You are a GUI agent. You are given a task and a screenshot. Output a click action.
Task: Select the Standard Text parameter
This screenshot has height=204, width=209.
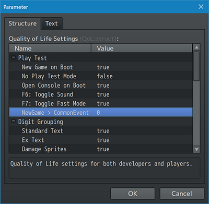pyautogui.click(x=101, y=131)
